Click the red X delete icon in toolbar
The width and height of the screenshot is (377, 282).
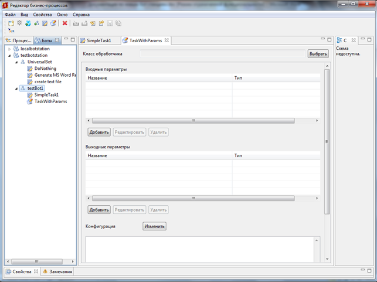64,23
